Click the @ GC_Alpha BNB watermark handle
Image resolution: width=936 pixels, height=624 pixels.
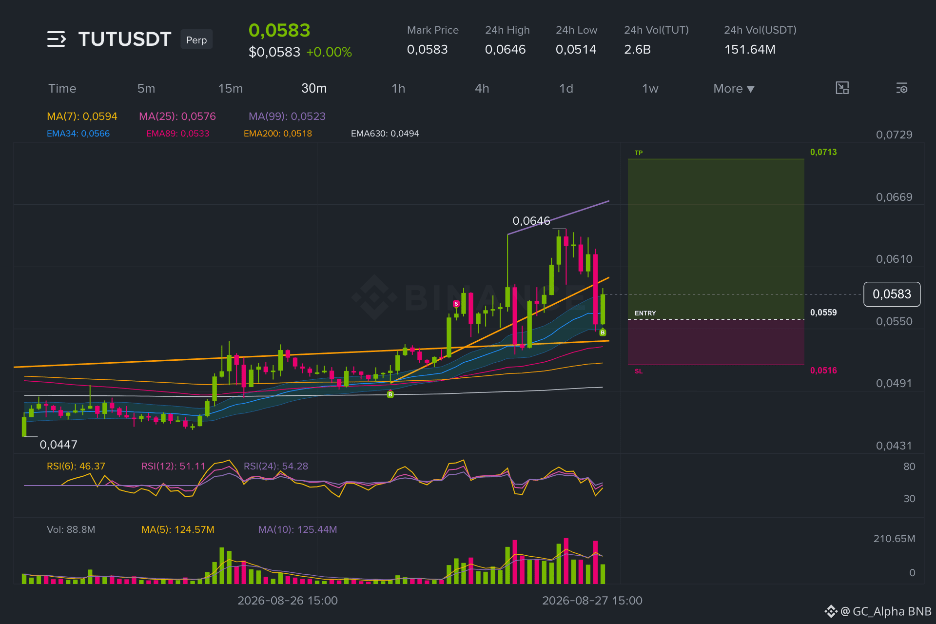886,611
